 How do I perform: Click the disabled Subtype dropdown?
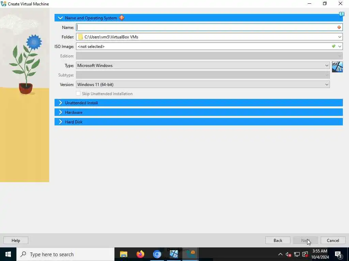pos(203,75)
